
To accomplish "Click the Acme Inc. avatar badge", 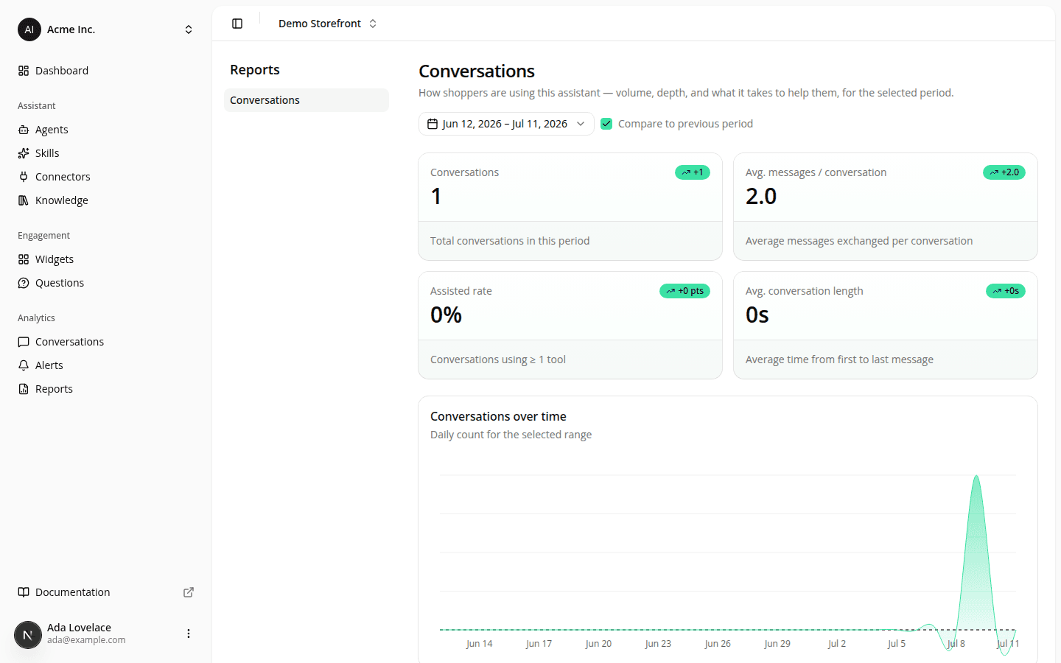I will pyautogui.click(x=29, y=29).
